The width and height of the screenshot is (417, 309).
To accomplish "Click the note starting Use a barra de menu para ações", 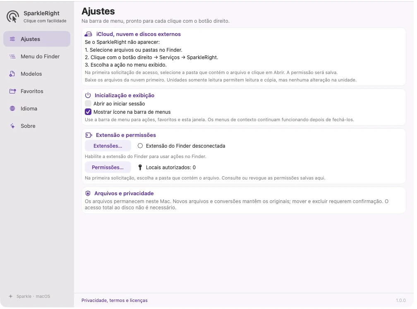I will [x=219, y=120].
